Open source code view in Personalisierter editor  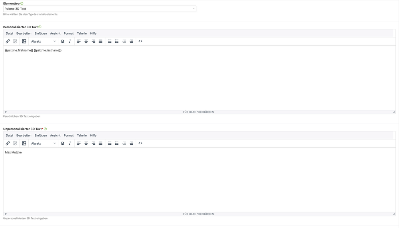coord(140,41)
